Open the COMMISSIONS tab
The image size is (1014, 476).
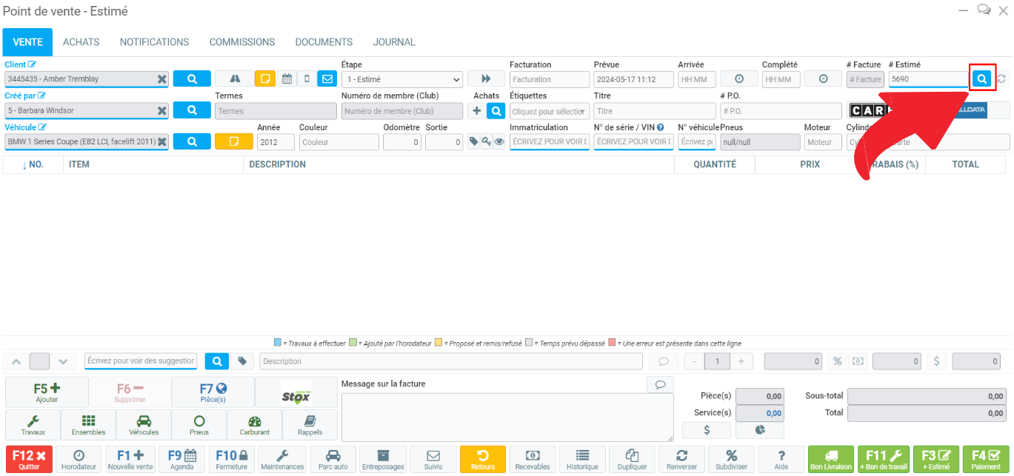click(x=241, y=42)
